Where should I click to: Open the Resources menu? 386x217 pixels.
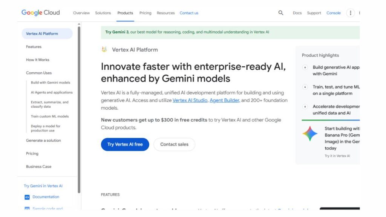coord(165,13)
